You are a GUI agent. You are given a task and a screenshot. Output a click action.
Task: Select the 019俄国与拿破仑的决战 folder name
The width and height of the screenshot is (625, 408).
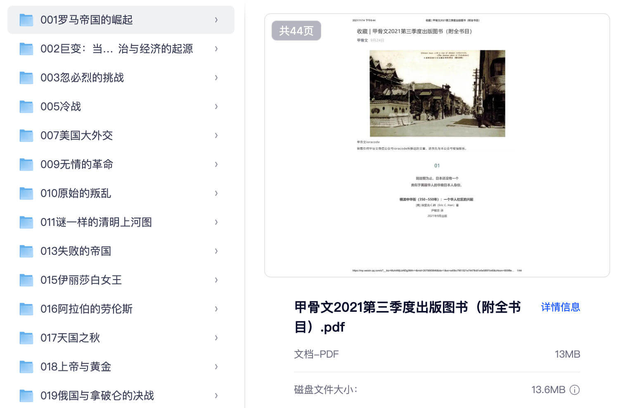coord(97,396)
